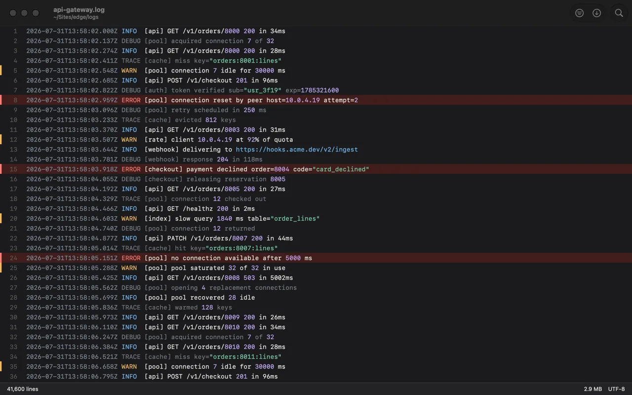Select line 28 pool recovered 28 idle

pyautogui.click(x=316, y=298)
